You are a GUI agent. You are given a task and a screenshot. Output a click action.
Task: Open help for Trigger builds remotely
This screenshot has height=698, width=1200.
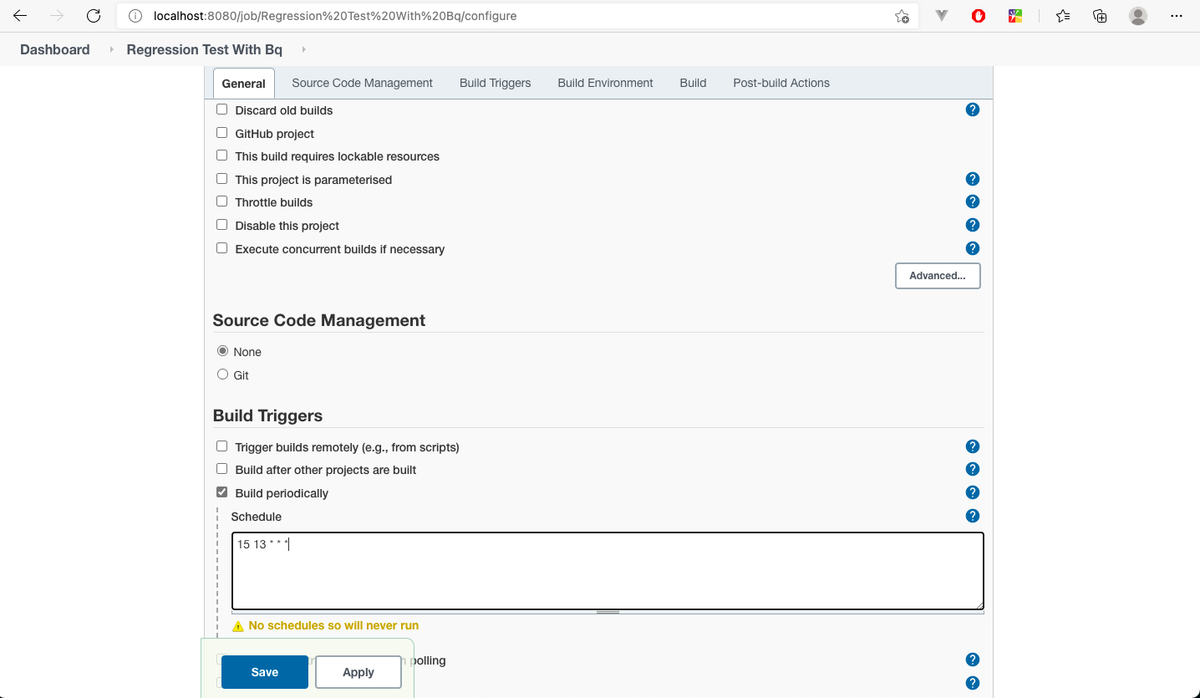click(x=973, y=446)
